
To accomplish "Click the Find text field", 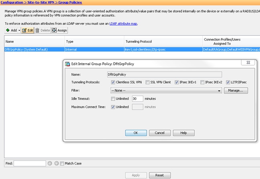I will click(30, 163).
